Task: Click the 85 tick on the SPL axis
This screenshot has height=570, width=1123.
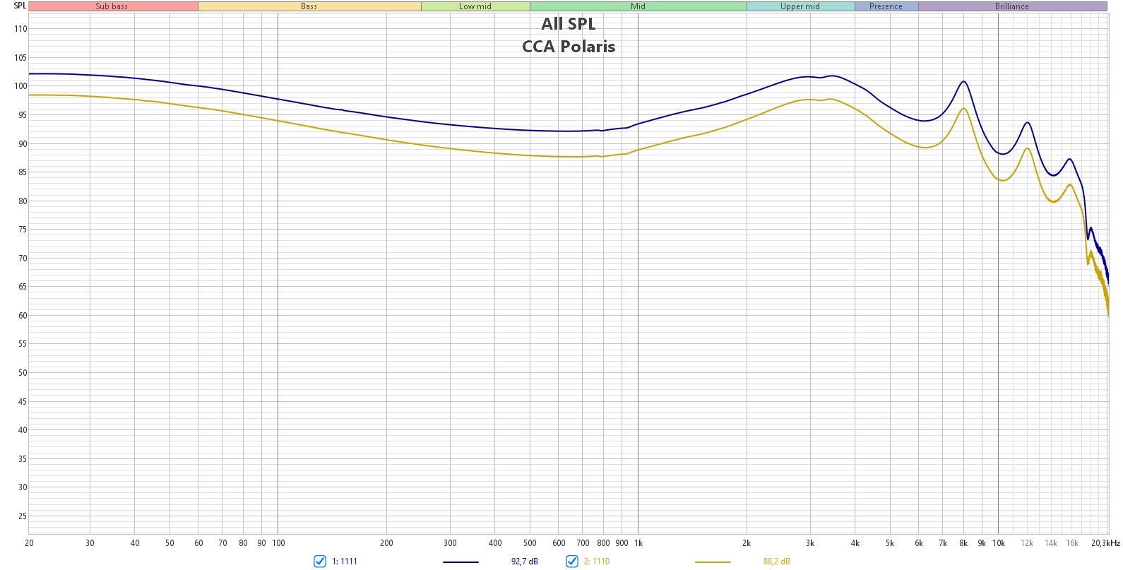Action: tap(23, 172)
